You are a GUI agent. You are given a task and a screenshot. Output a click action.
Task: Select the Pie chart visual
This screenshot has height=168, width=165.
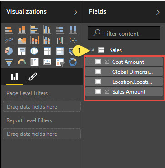[9, 51]
